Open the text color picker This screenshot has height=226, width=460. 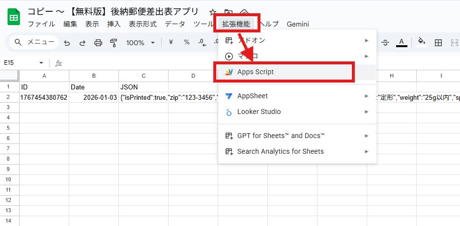(x=402, y=42)
